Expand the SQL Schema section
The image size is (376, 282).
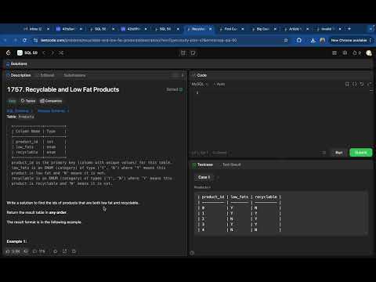coord(20,111)
